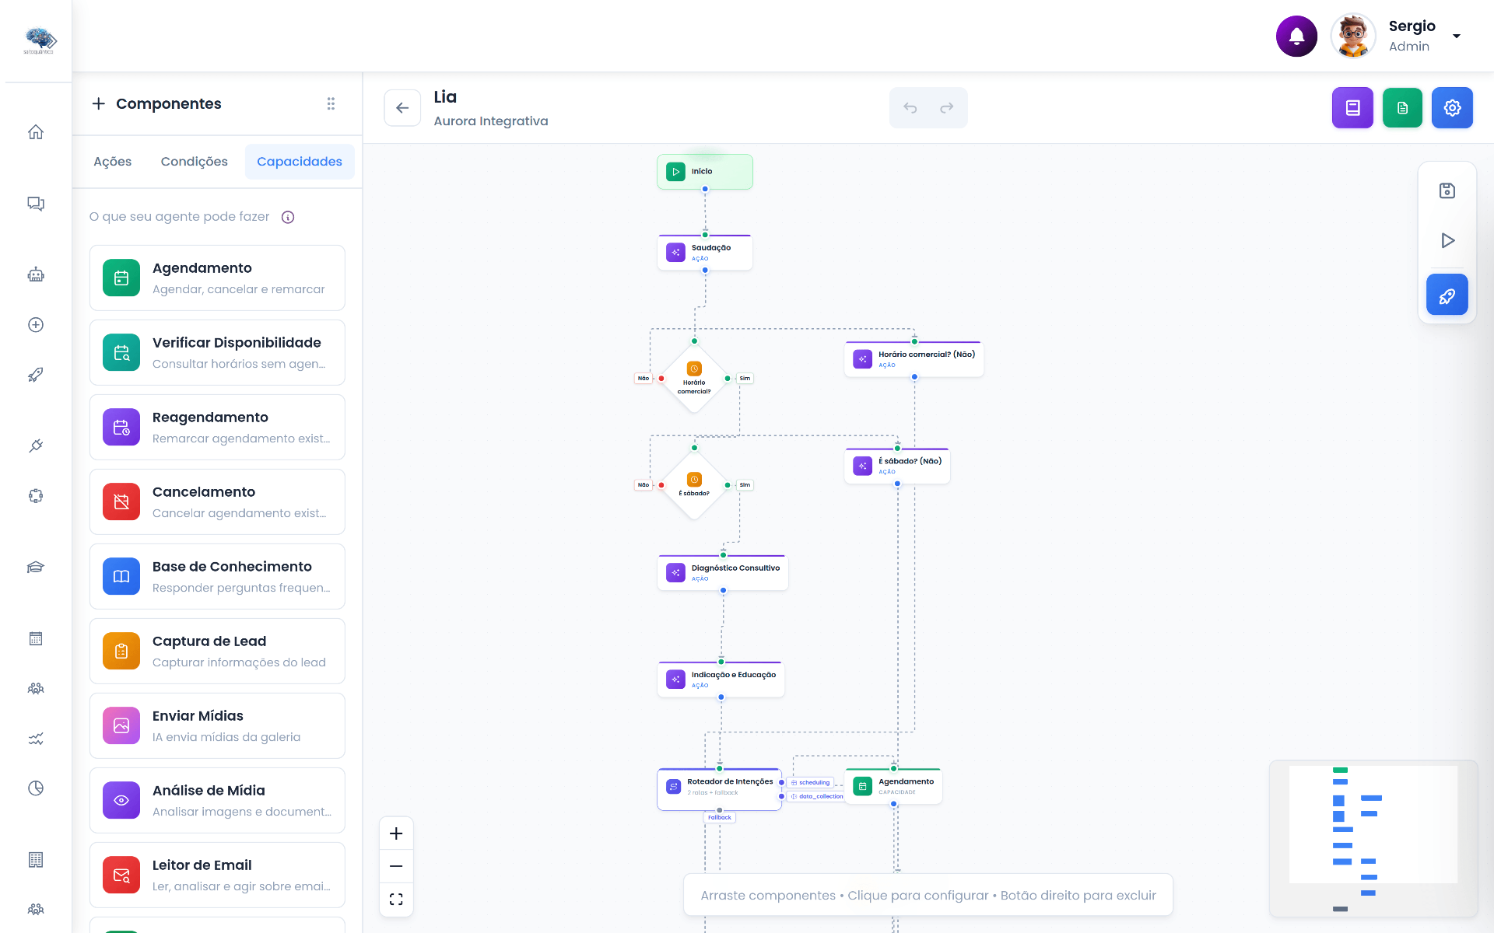Switch to the Condições tab
This screenshot has width=1494, height=933.
[195, 162]
